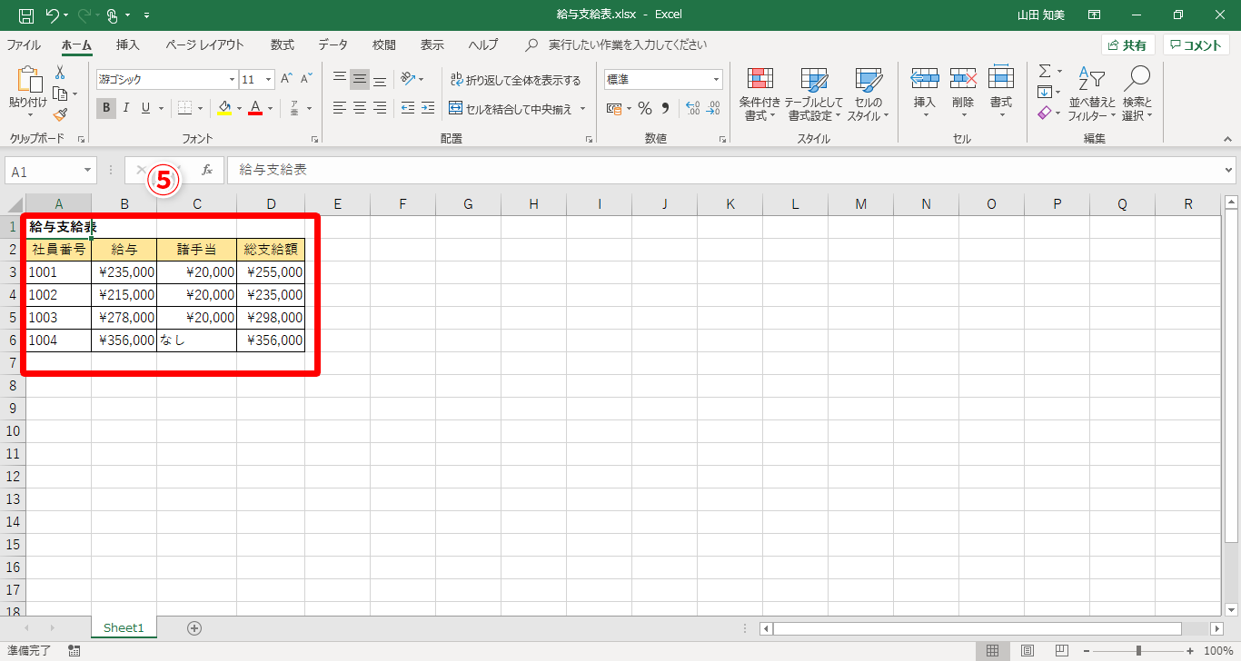Apply cell borders with the border icon

[184, 108]
